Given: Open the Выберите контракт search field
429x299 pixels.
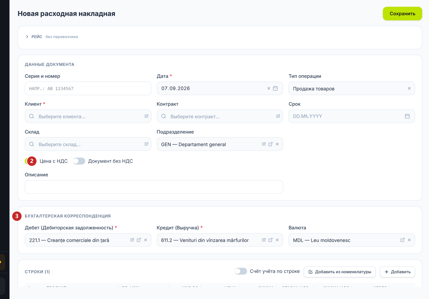Looking at the screenshot, I should coord(220,116).
